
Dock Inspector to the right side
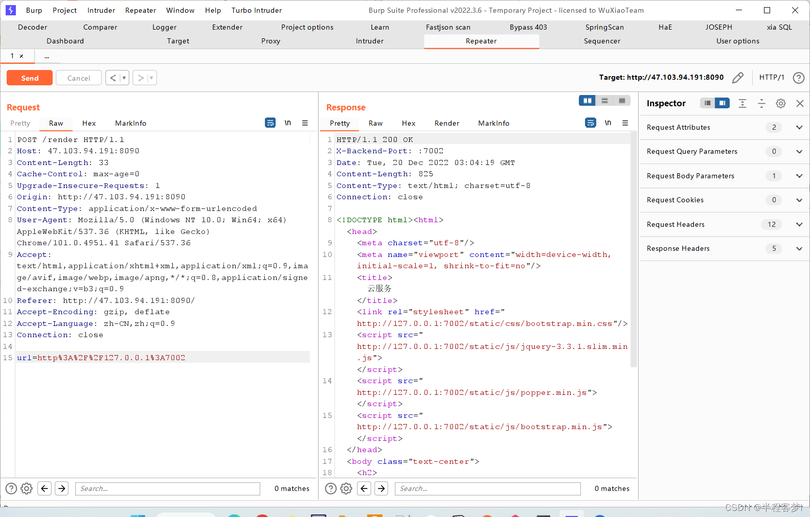[x=722, y=103]
